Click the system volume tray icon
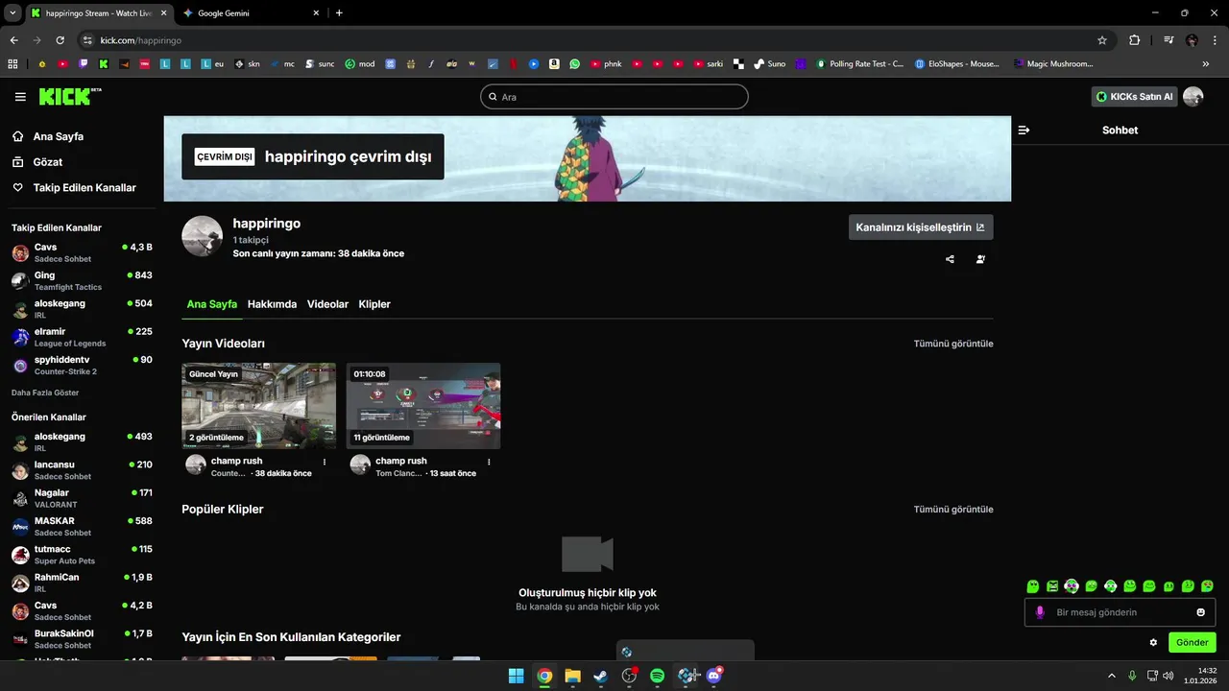 [x=1168, y=676]
